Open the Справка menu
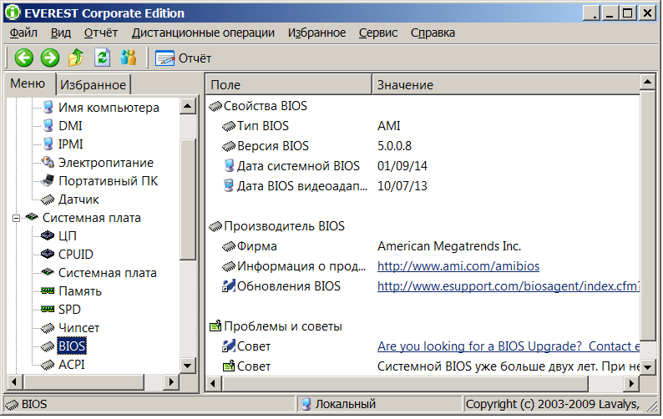Image resolution: width=663 pixels, height=419 pixels. pos(433,33)
